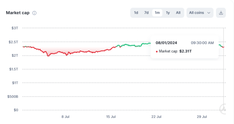This screenshot has height=124, width=234.
Task: Show the 1y time range
Action: coord(168,13)
